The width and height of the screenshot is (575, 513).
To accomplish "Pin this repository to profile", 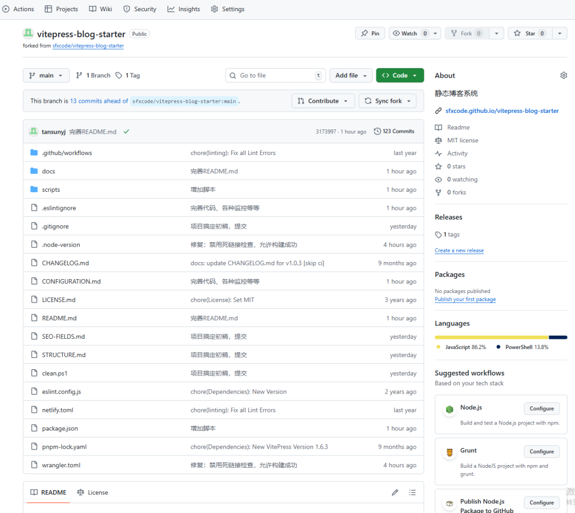I will [370, 34].
